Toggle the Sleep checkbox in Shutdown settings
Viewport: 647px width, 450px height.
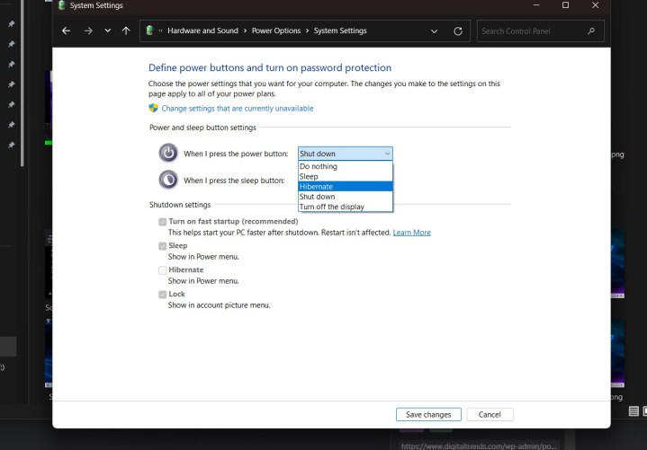pos(162,245)
